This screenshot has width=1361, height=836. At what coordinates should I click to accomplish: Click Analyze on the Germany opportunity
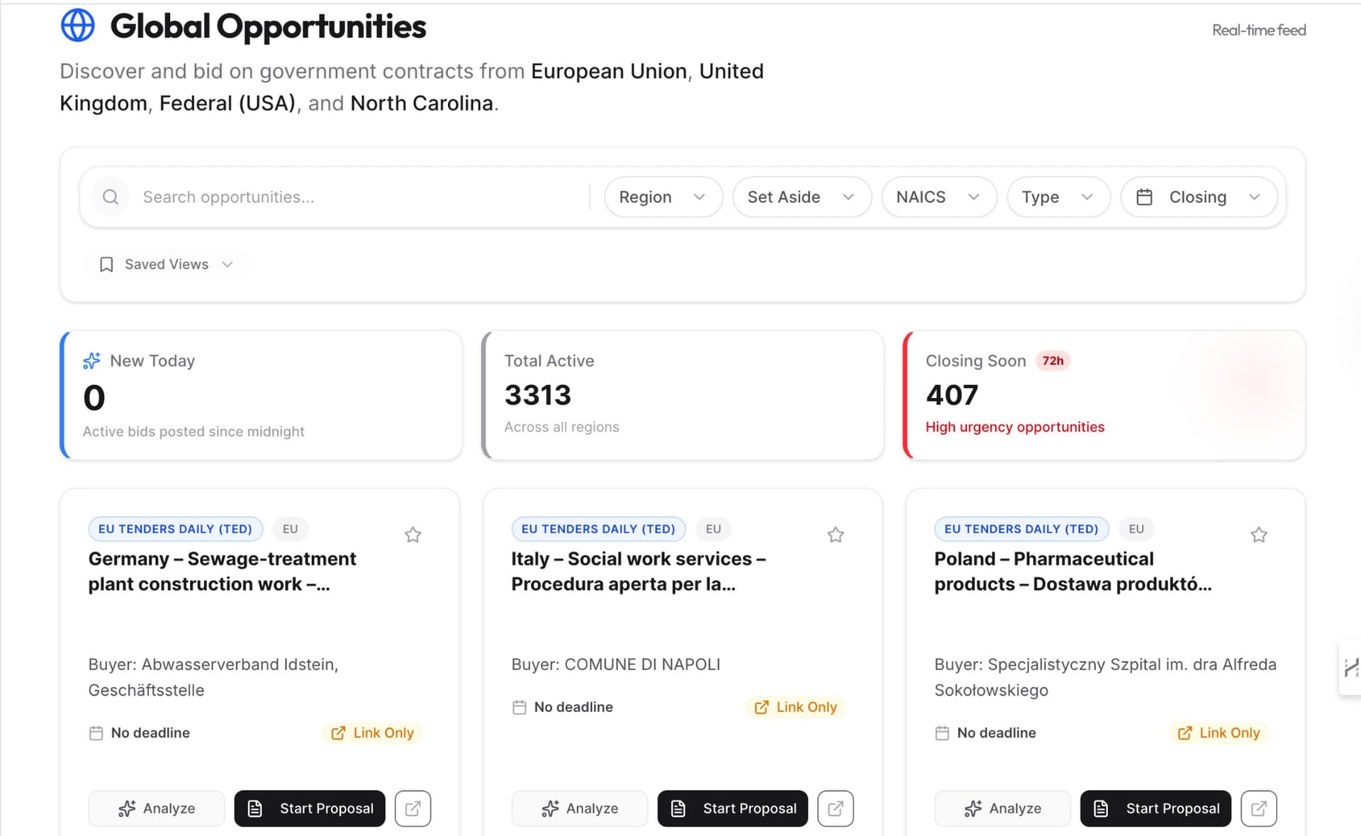tap(157, 808)
